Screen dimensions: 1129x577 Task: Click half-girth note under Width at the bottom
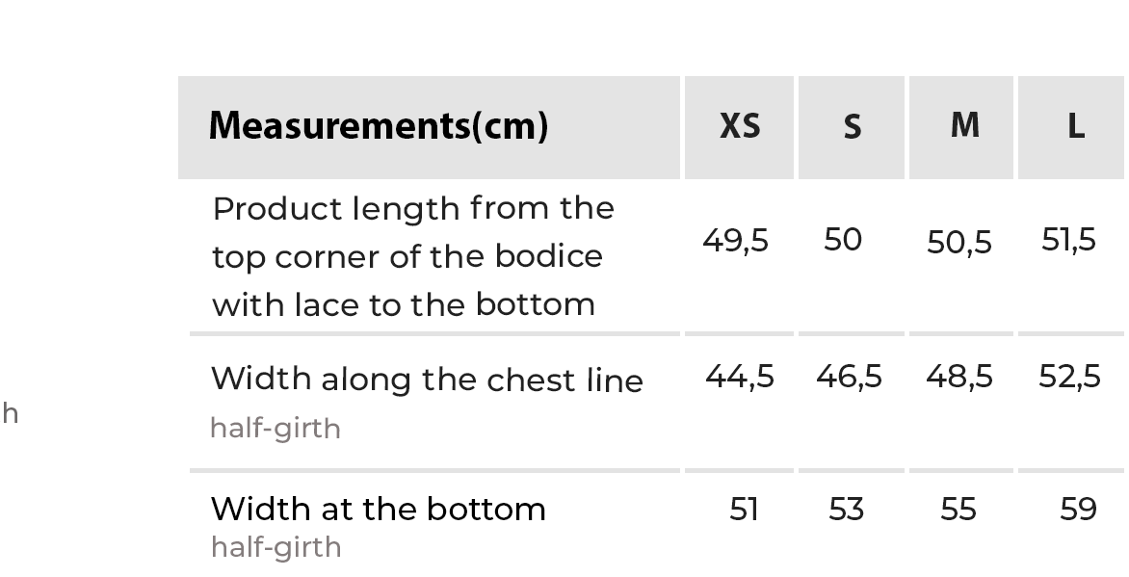276,547
